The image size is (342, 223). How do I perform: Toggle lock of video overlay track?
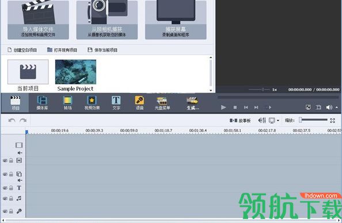pos(11,174)
